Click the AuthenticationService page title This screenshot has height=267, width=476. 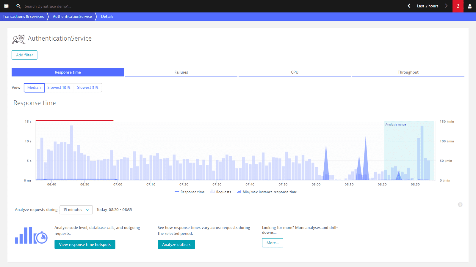tap(59, 39)
